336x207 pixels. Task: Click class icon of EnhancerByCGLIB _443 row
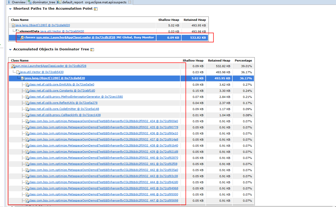(x=27, y=176)
